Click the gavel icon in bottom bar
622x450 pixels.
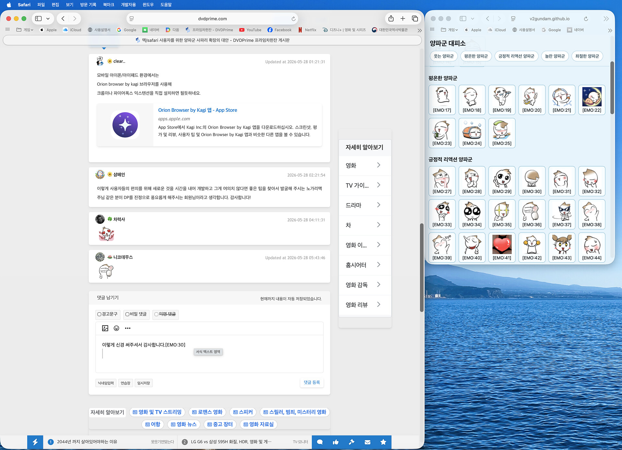[x=351, y=442]
